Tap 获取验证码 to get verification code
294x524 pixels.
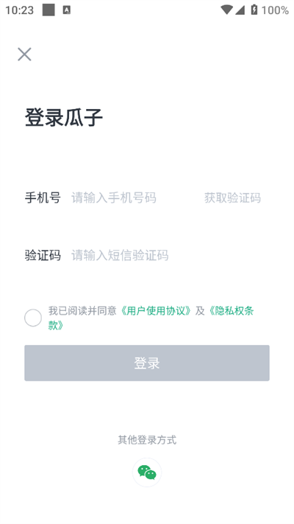tap(232, 198)
